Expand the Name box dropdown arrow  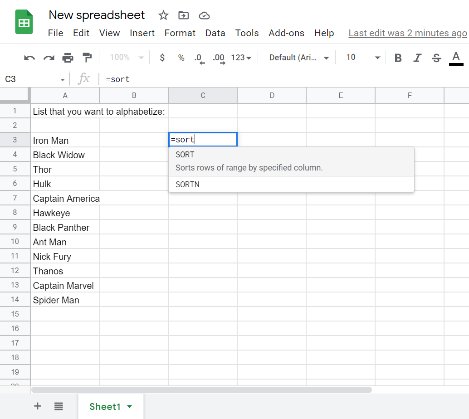tap(63, 79)
